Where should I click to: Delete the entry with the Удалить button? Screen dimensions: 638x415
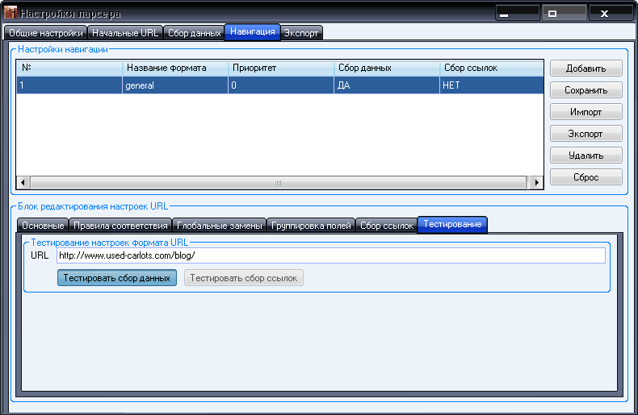[x=586, y=156]
